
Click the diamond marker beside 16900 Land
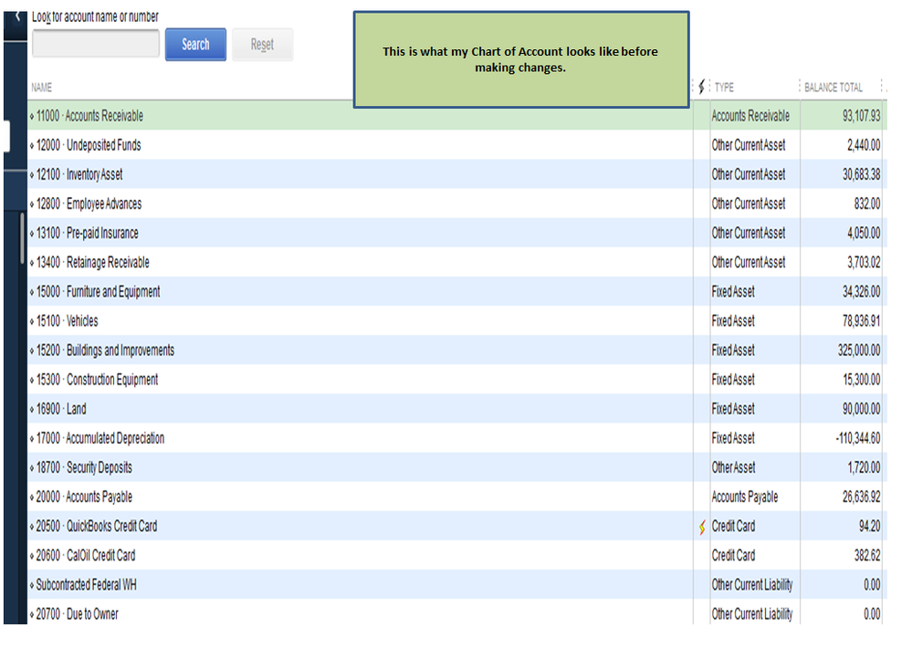(x=32, y=409)
